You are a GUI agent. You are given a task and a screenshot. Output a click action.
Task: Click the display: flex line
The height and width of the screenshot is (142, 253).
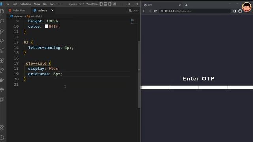click(x=44, y=69)
